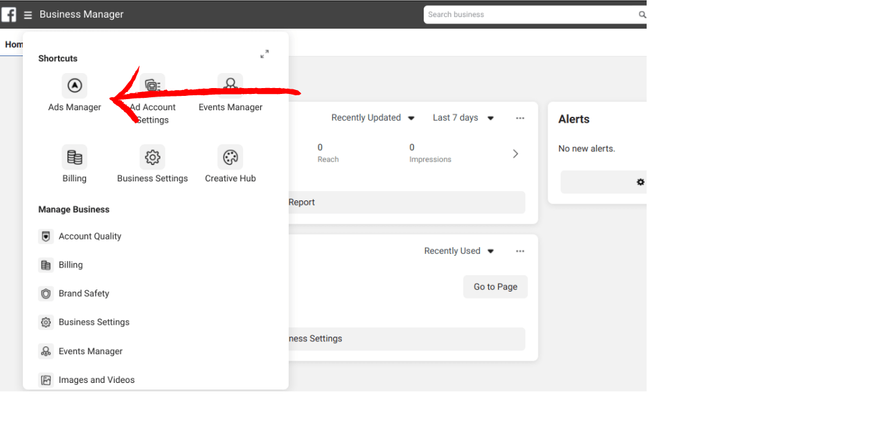
Task: Click the Reach value text
Action: pyautogui.click(x=320, y=147)
